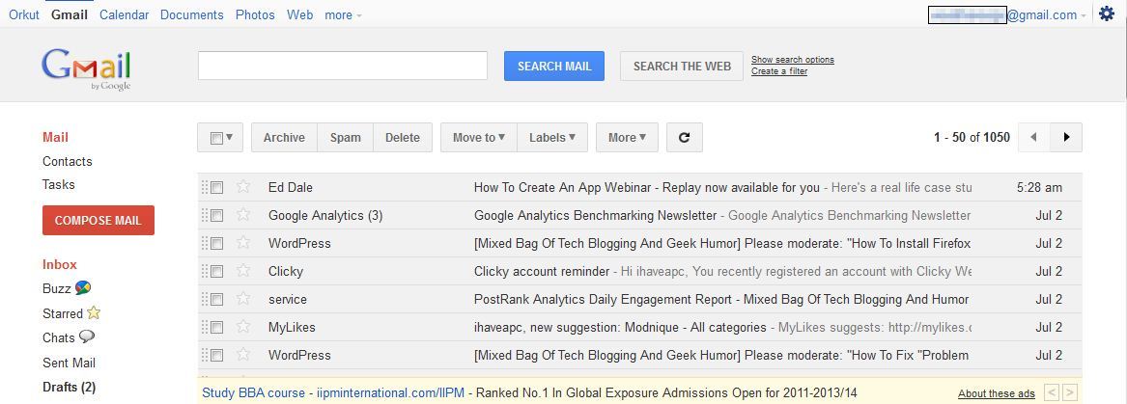This screenshot has width=1127, height=404.
Task: Click the Gmail logo
Action: [86, 68]
